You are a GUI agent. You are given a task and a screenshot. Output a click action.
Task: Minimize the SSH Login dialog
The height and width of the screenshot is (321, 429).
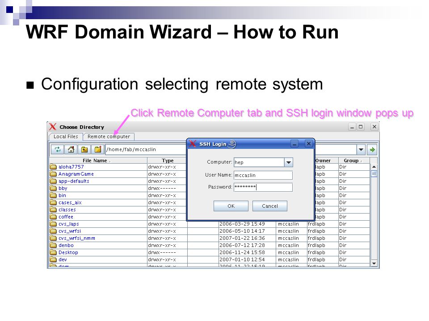[x=294, y=144]
